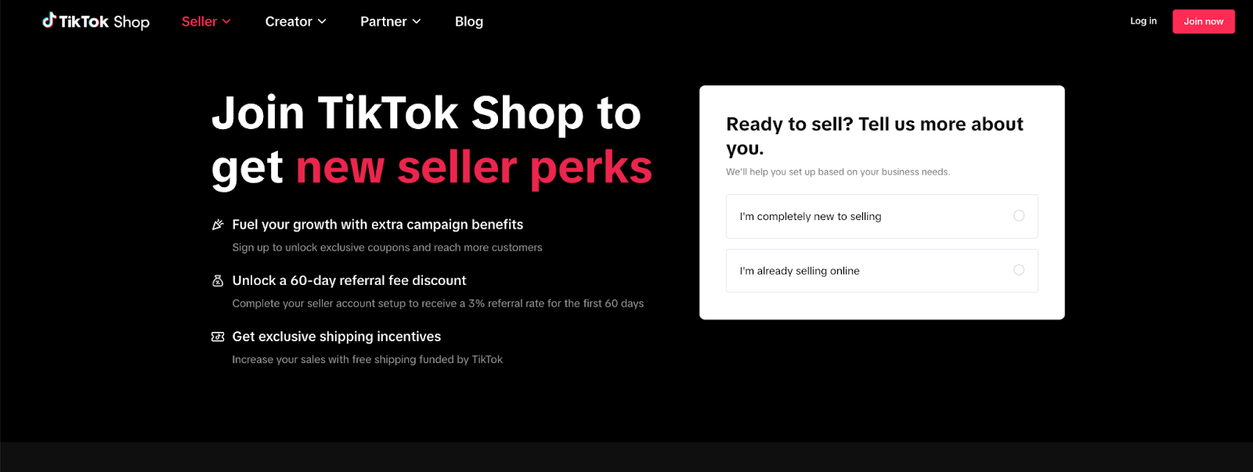The height and width of the screenshot is (472, 1253).
Task: Choose the "I'm completely new to selling" option card
Action: (882, 216)
